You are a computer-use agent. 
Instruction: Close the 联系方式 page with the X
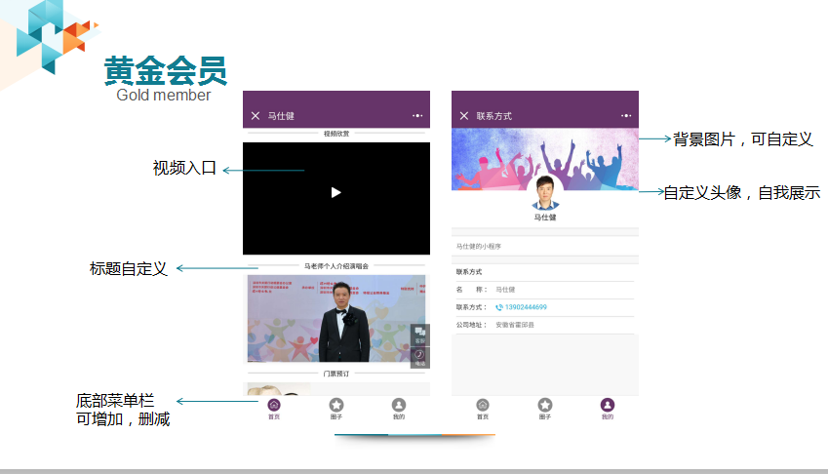pos(464,116)
